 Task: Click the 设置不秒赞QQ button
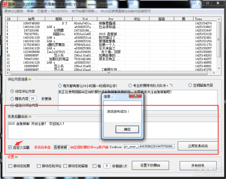click(x=150, y=165)
